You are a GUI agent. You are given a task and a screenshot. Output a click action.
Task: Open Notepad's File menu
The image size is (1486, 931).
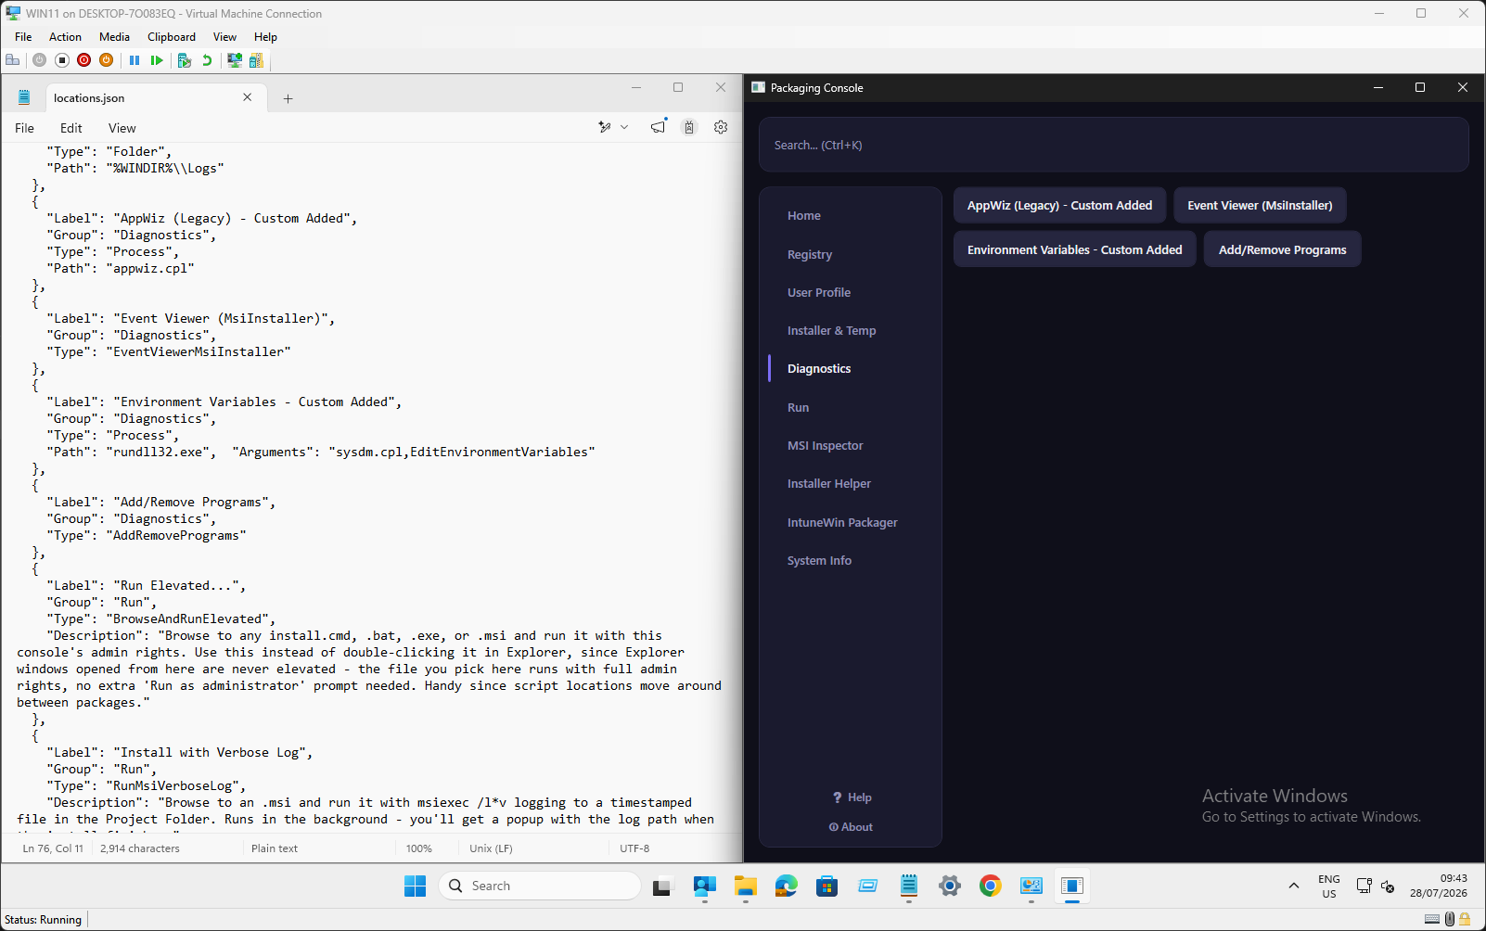point(25,128)
